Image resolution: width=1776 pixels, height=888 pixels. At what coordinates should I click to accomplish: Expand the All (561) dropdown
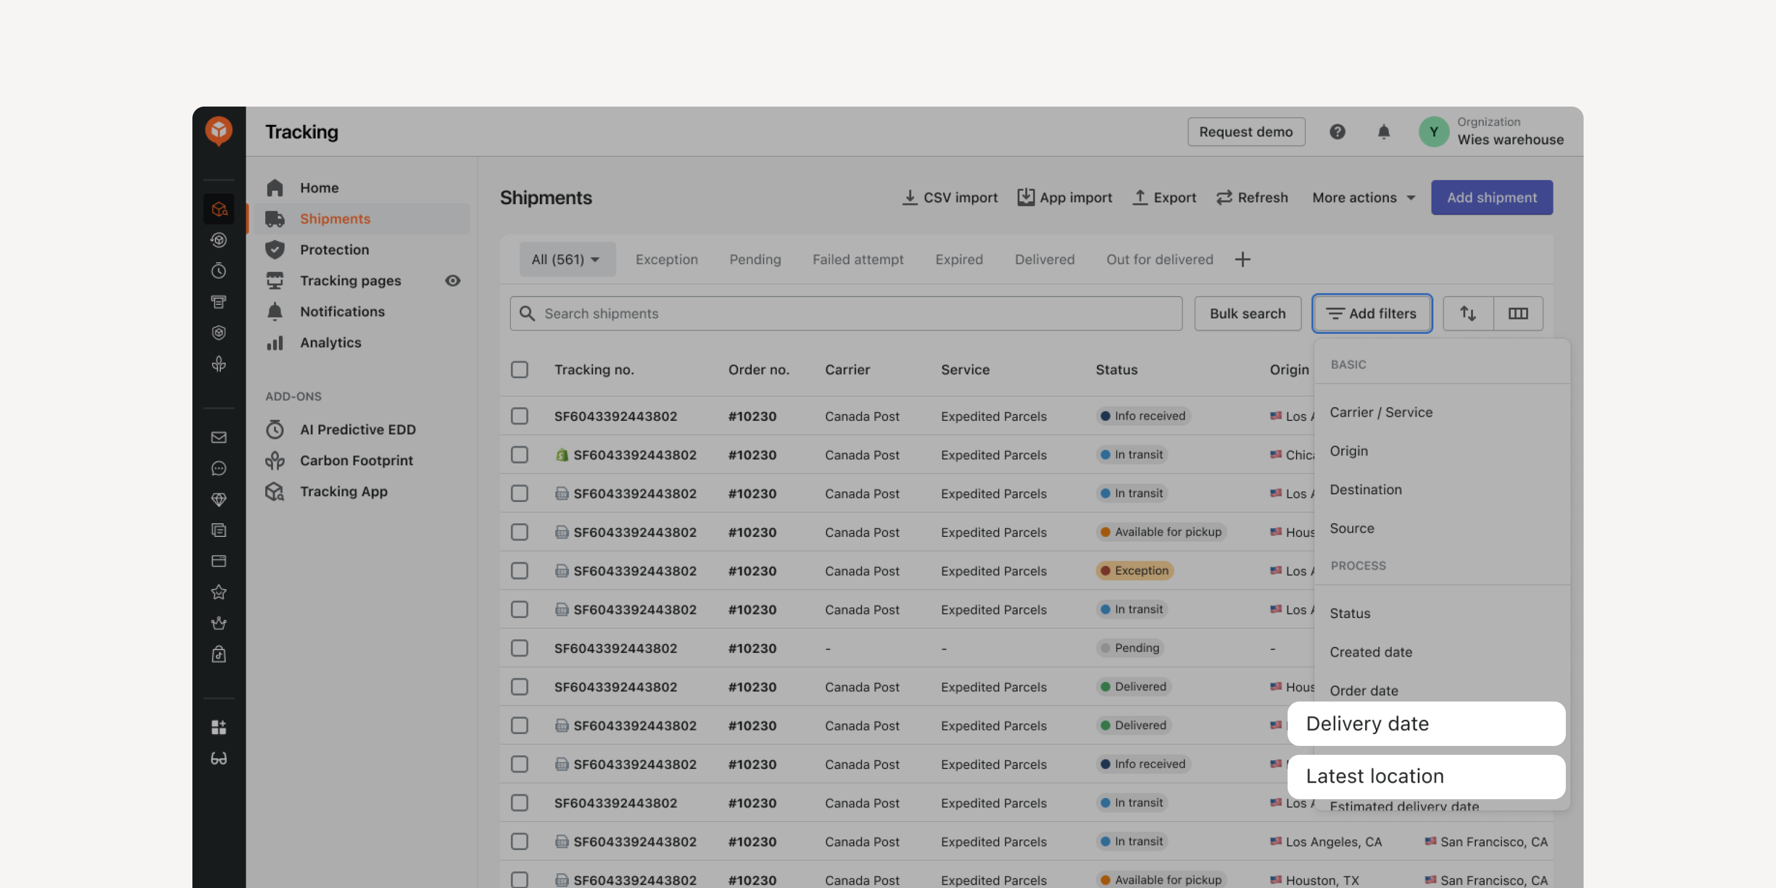click(567, 259)
